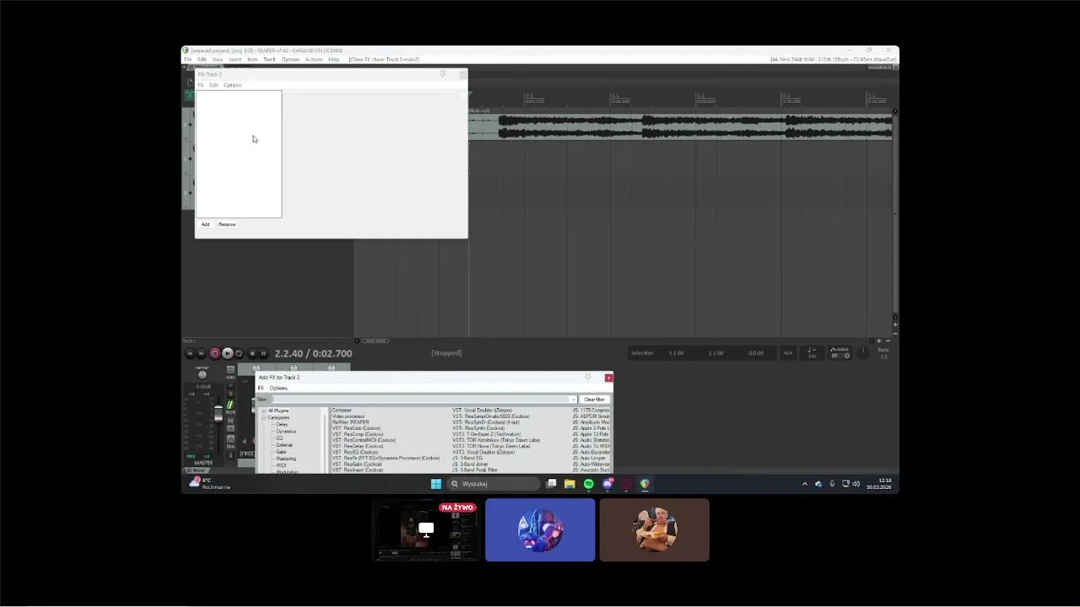Click the arrange view horizontal scrollbar

pos(375,341)
